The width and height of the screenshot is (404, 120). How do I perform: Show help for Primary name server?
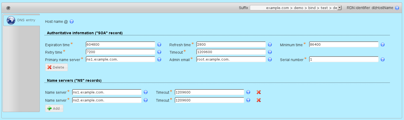[159, 60]
